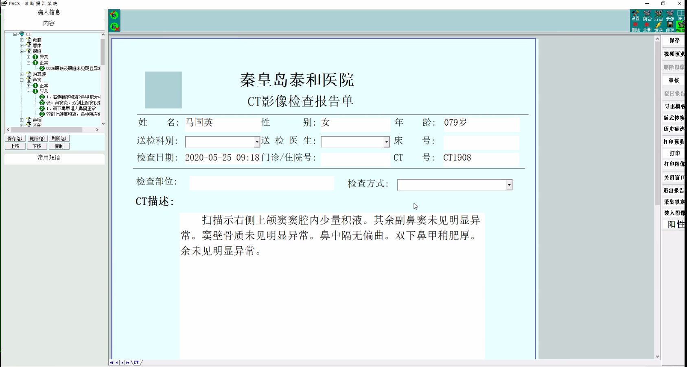Image resolution: width=687 pixels, height=367 pixels.
Task: Go to previous sheet arrow icon
Action: click(117, 363)
